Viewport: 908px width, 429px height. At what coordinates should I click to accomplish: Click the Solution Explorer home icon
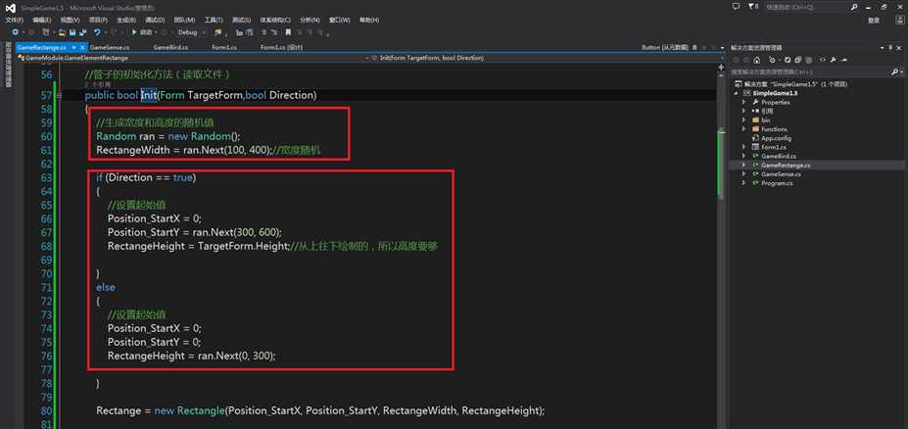757,60
